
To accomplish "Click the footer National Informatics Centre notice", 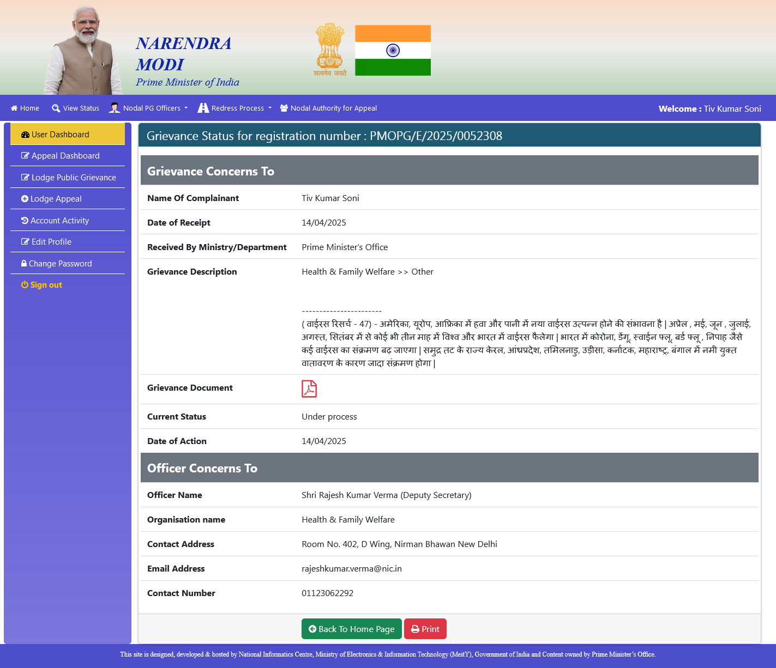I will (x=388, y=654).
